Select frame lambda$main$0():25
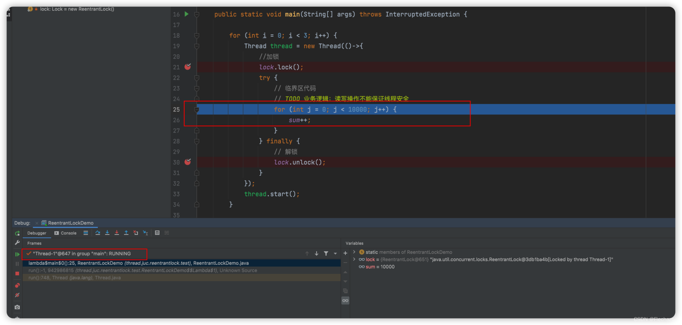The image size is (682, 325). (182, 263)
